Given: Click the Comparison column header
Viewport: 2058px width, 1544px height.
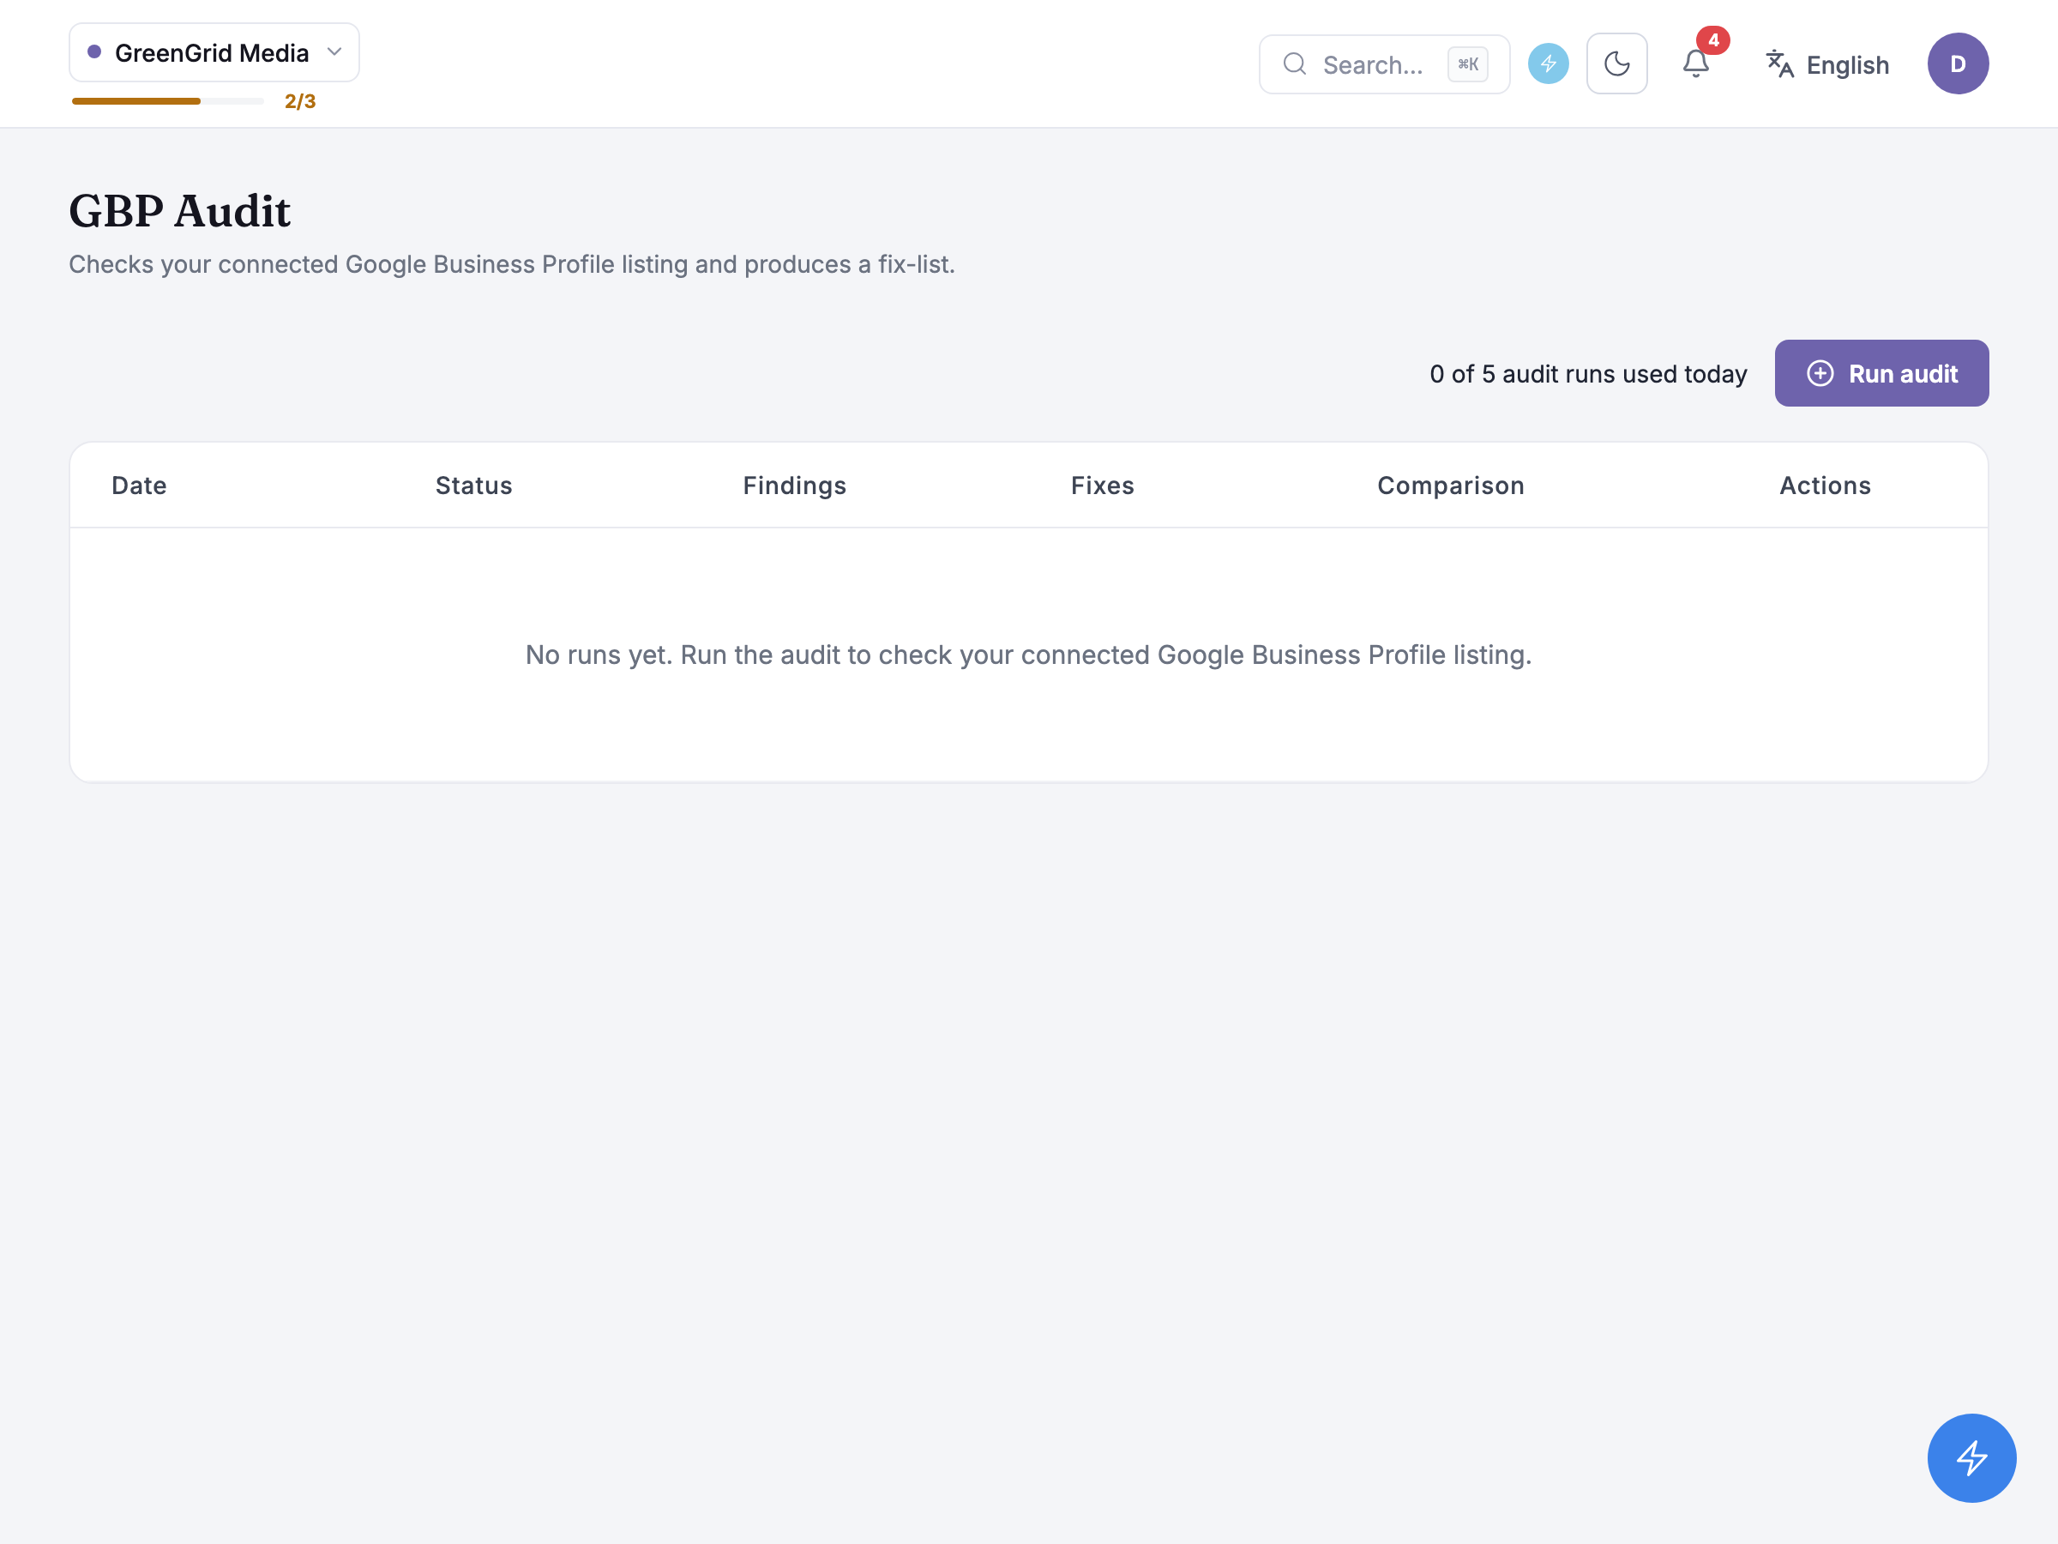Looking at the screenshot, I should pos(1451,486).
